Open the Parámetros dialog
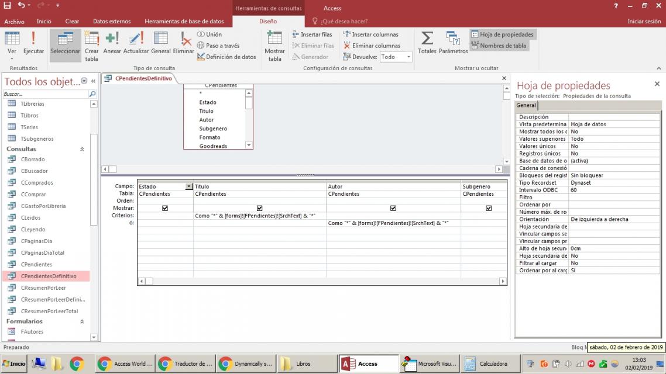The width and height of the screenshot is (666, 374). pyautogui.click(x=454, y=43)
